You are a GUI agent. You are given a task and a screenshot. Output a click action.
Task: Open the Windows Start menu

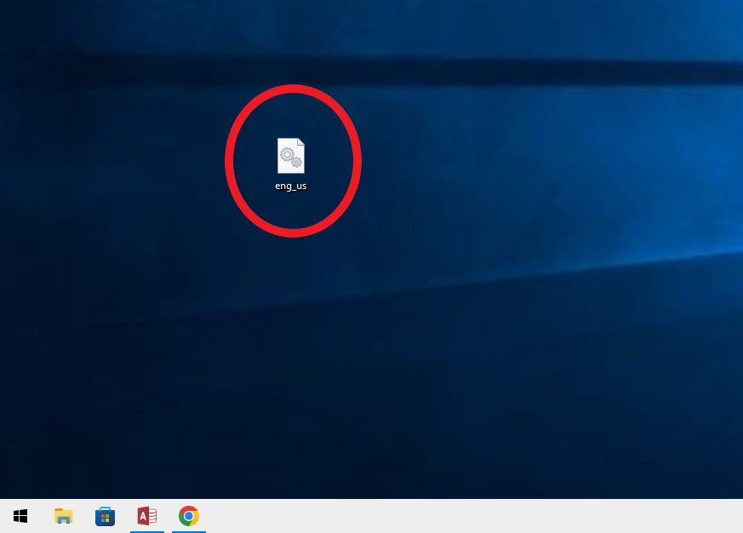(x=20, y=516)
